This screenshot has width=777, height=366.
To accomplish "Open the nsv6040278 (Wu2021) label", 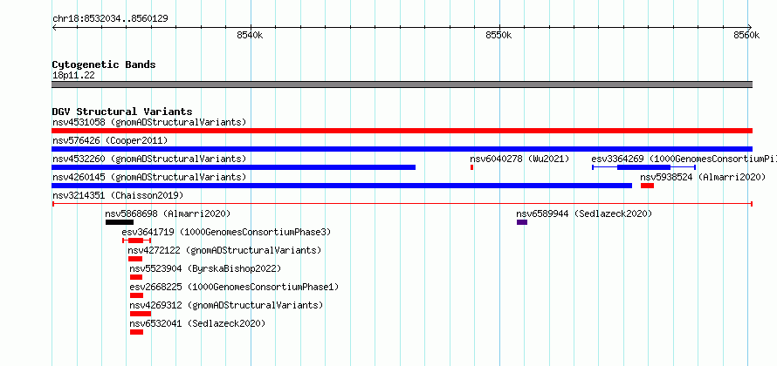I will (519, 159).
